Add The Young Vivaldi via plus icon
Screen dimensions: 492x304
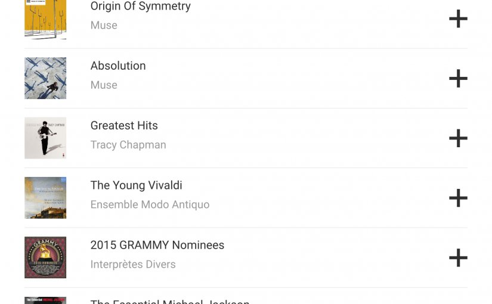coord(458,198)
